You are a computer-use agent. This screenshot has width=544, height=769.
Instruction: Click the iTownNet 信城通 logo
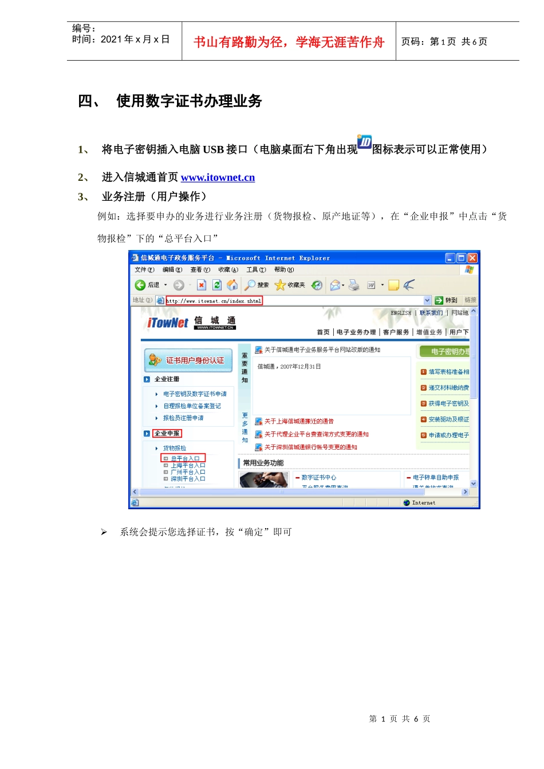191,323
